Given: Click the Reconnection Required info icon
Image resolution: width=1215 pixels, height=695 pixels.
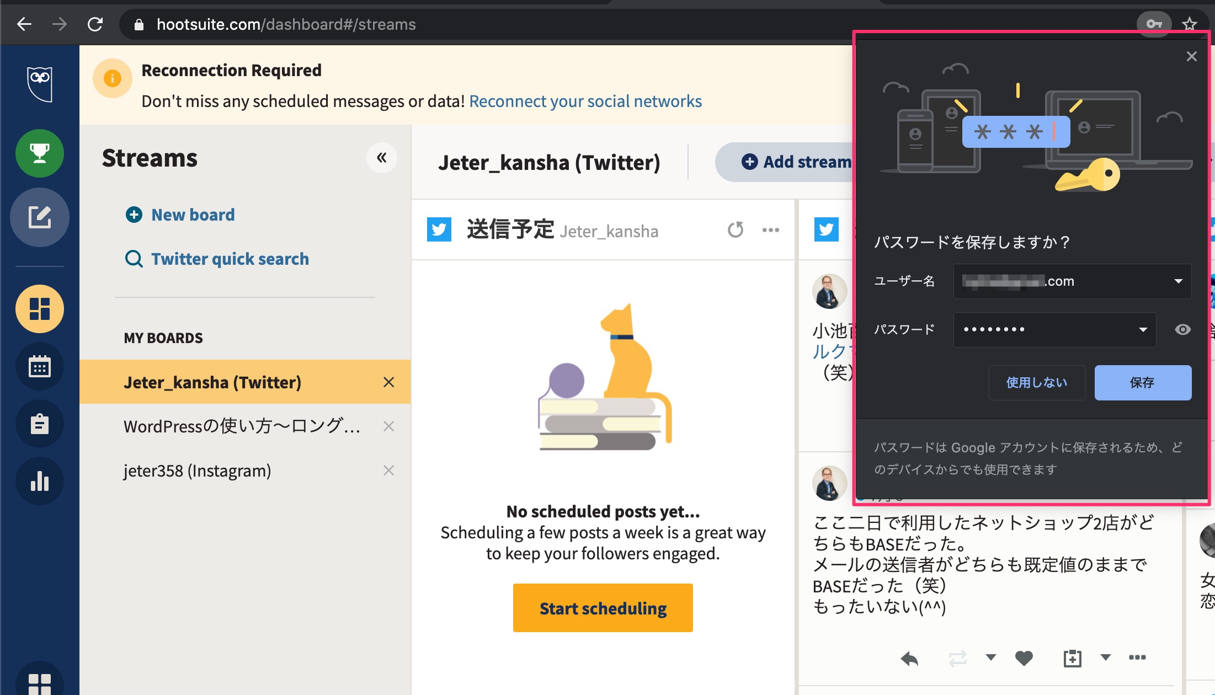Looking at the screenshot, I should click(113, 78).
